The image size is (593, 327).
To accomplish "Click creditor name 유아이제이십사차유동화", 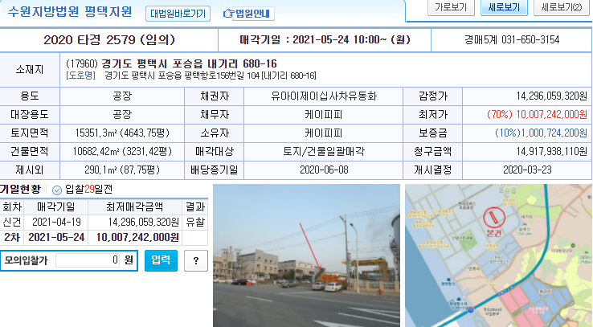I will [324, 96].
